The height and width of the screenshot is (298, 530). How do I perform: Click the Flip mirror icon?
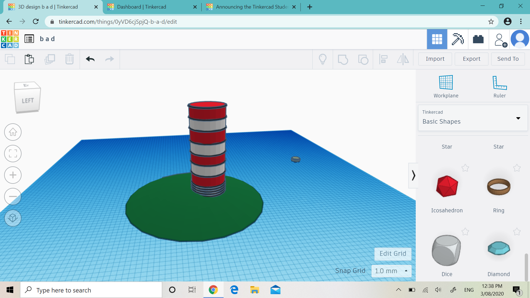403,59
